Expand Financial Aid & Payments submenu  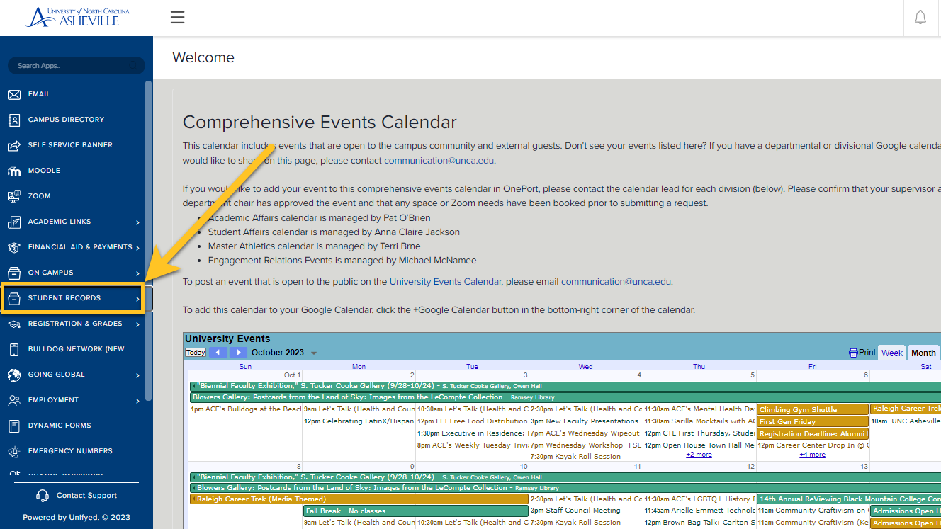[137, 248]
